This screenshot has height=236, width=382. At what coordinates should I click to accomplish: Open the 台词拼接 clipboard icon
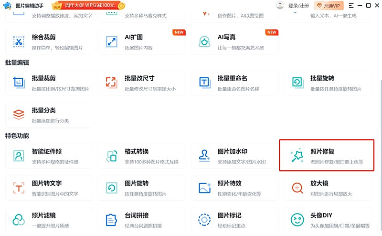coord(112,220)
